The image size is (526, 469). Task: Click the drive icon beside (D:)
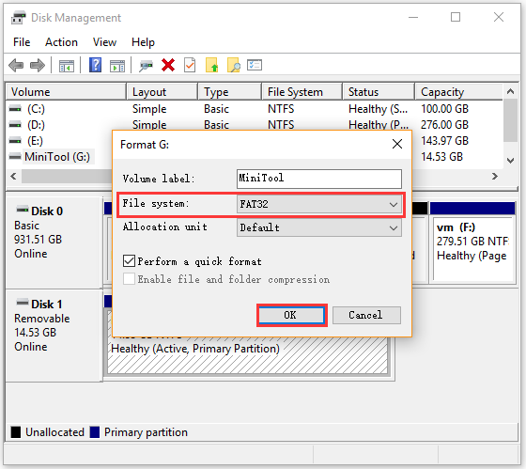point(15,125)
